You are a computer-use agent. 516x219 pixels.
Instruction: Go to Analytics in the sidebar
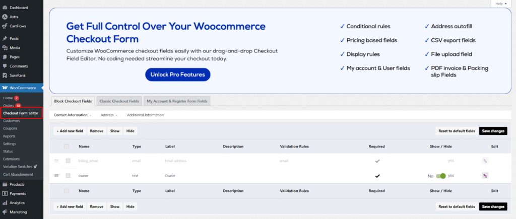(x=18, y=203)
